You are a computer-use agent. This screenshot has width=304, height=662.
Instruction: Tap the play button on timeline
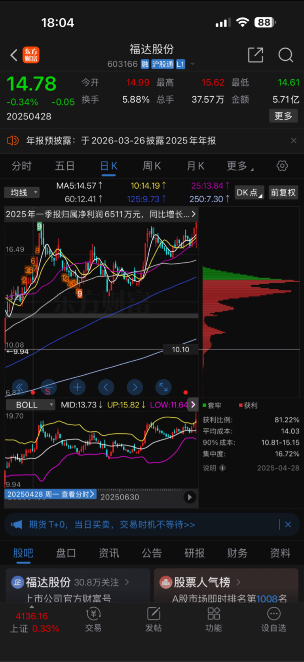[x=190, y=497]
